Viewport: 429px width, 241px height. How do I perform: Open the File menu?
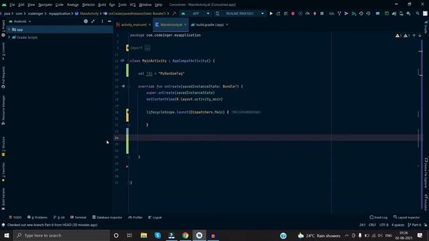(12, 5)
